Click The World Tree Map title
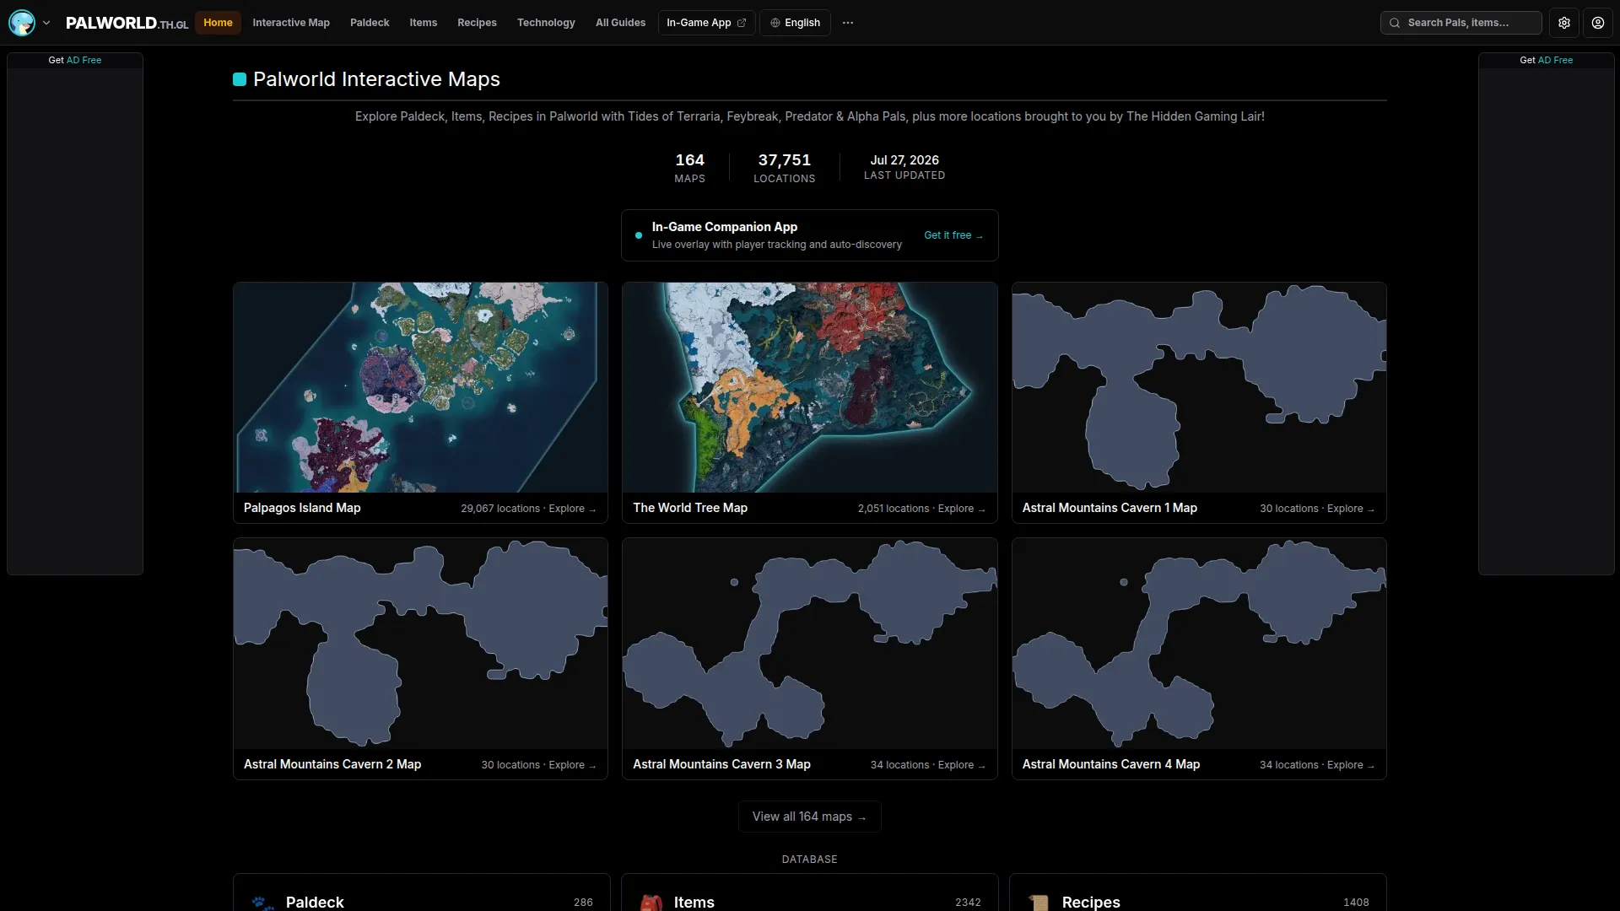The height and width of the screenshot is (911, 1620). click(x=690, y=508)
